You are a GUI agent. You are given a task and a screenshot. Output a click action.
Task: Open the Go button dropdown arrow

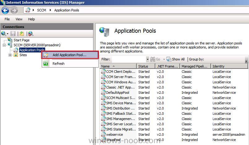(x=164, y=60)
